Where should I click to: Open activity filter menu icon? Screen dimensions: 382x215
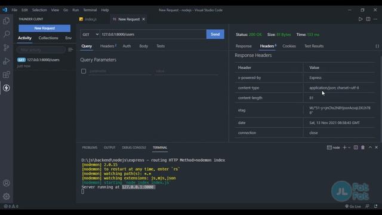tap(70, 50)
